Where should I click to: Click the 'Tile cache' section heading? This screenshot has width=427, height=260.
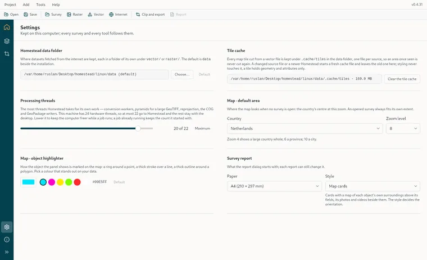236,51
